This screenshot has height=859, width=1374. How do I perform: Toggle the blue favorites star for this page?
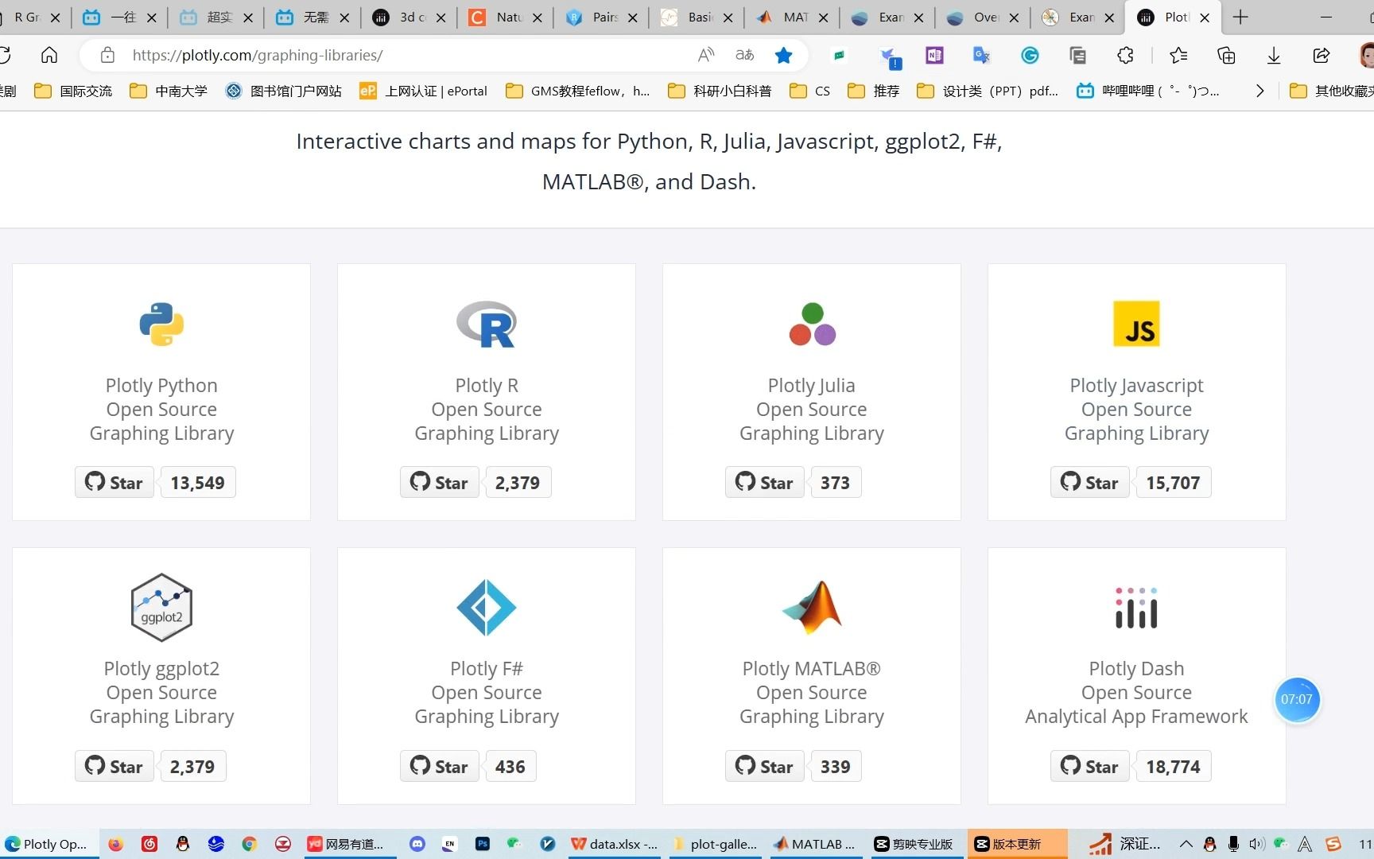point(784,55)
